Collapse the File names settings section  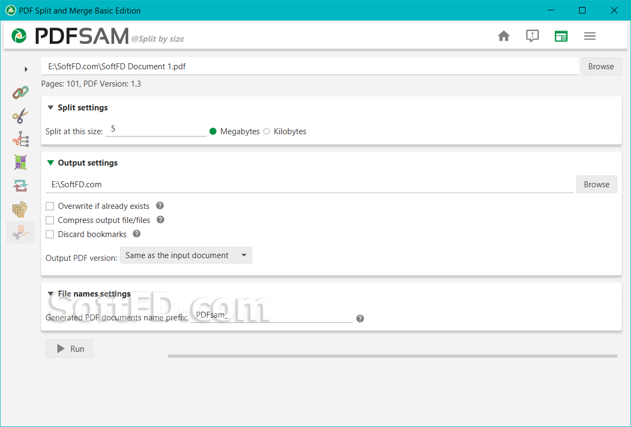coord(50,294)
